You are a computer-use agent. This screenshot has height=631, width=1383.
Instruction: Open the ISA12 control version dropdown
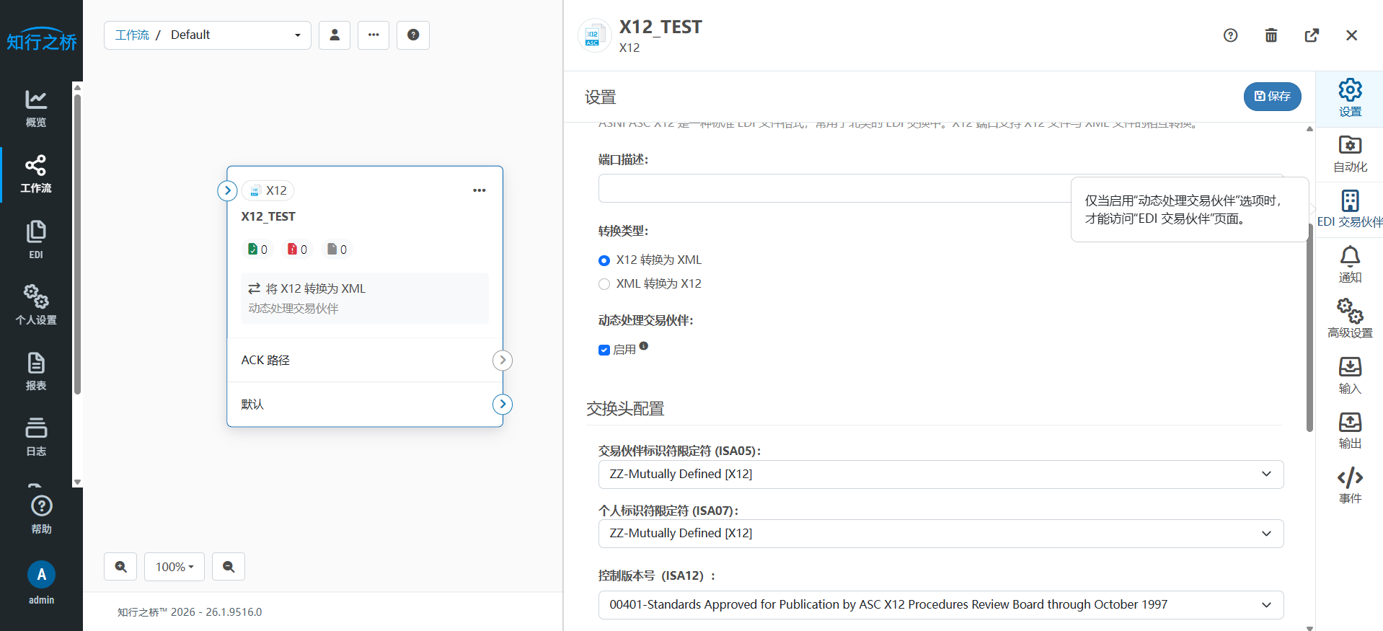(940, 605)
